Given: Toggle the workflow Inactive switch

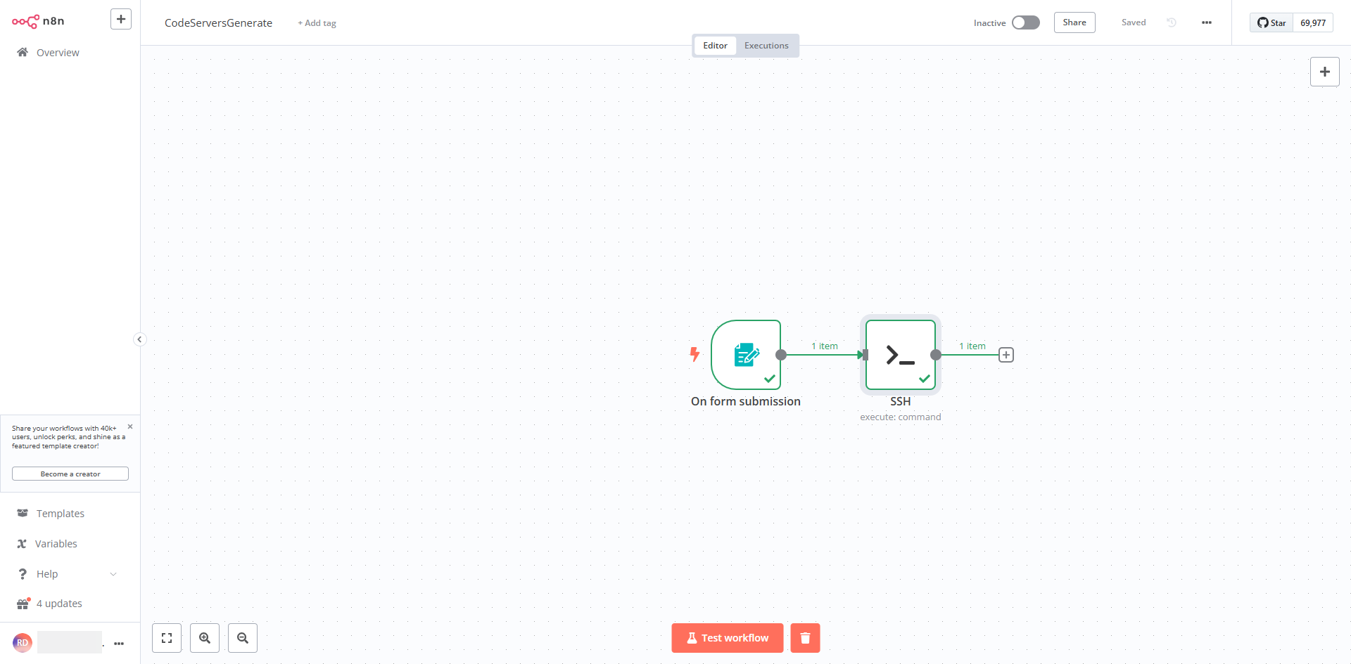Looking at the screenshot, I should coord(1025,22).
